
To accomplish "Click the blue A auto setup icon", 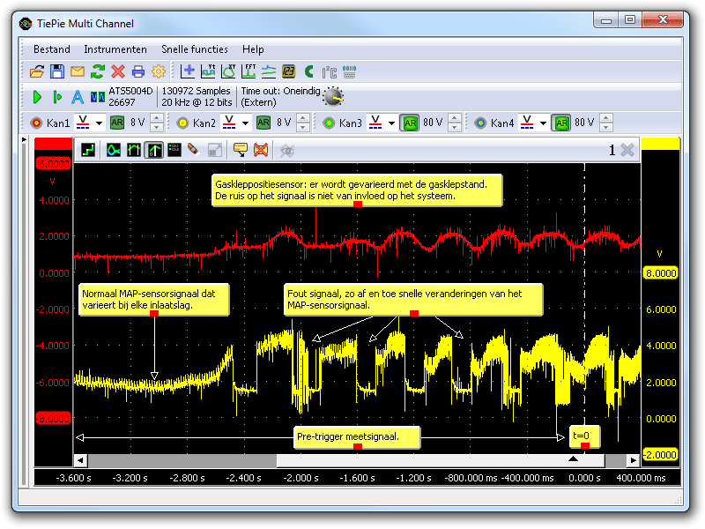I will [x=78, y=97].
